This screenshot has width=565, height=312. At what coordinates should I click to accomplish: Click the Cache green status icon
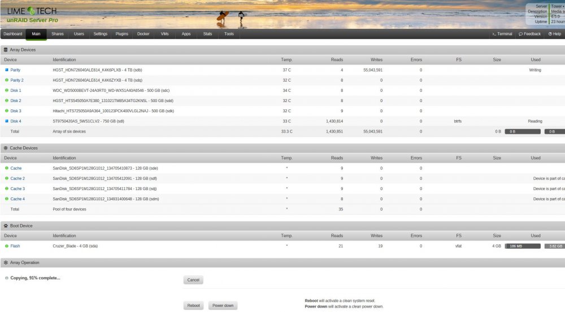coord(6,168)
